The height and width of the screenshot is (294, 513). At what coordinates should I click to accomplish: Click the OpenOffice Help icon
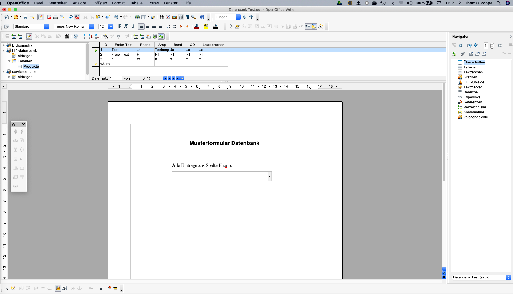point(202,17)
